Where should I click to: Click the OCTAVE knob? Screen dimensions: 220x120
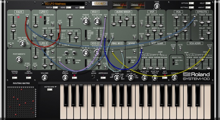[174, 78]
